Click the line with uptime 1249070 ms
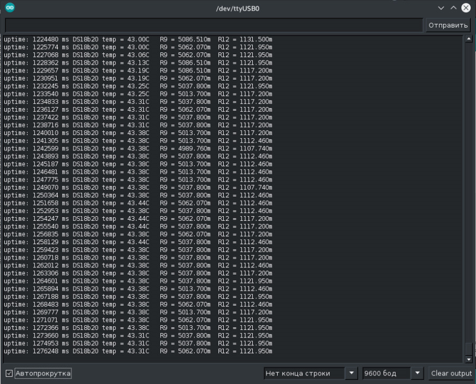This screenshot has width=476, height=384. click(x=138, y=187)
